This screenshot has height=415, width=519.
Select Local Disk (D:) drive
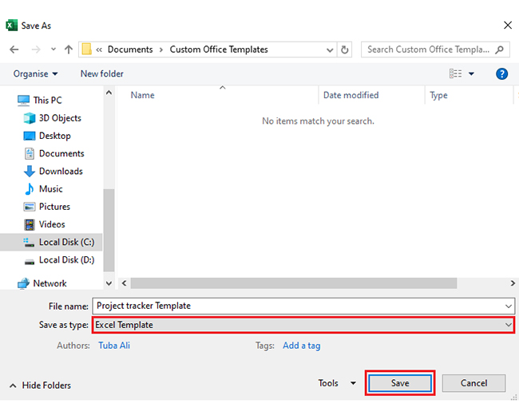click(66, 259)
